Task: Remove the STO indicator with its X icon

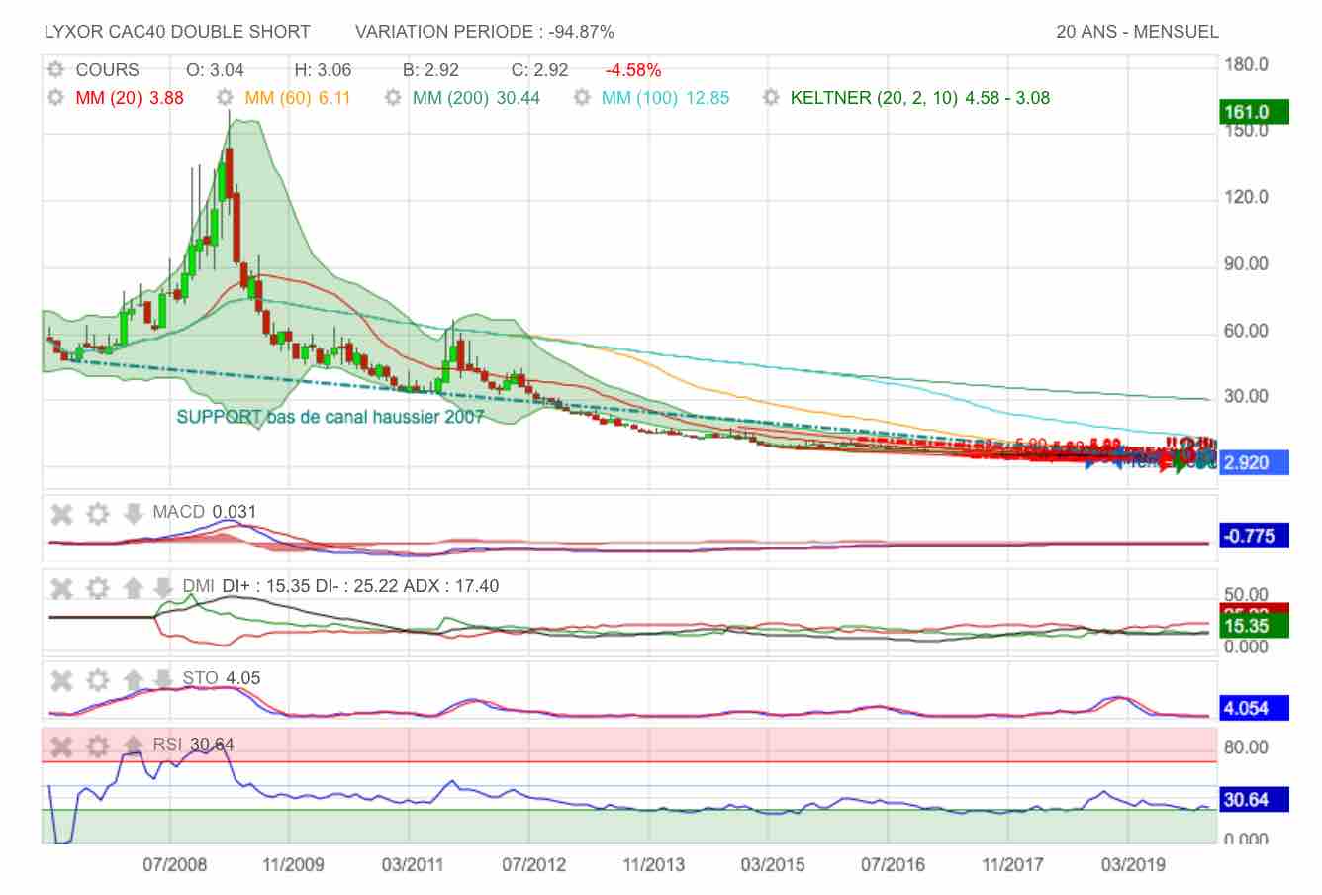Action: (x=62, y=680)
